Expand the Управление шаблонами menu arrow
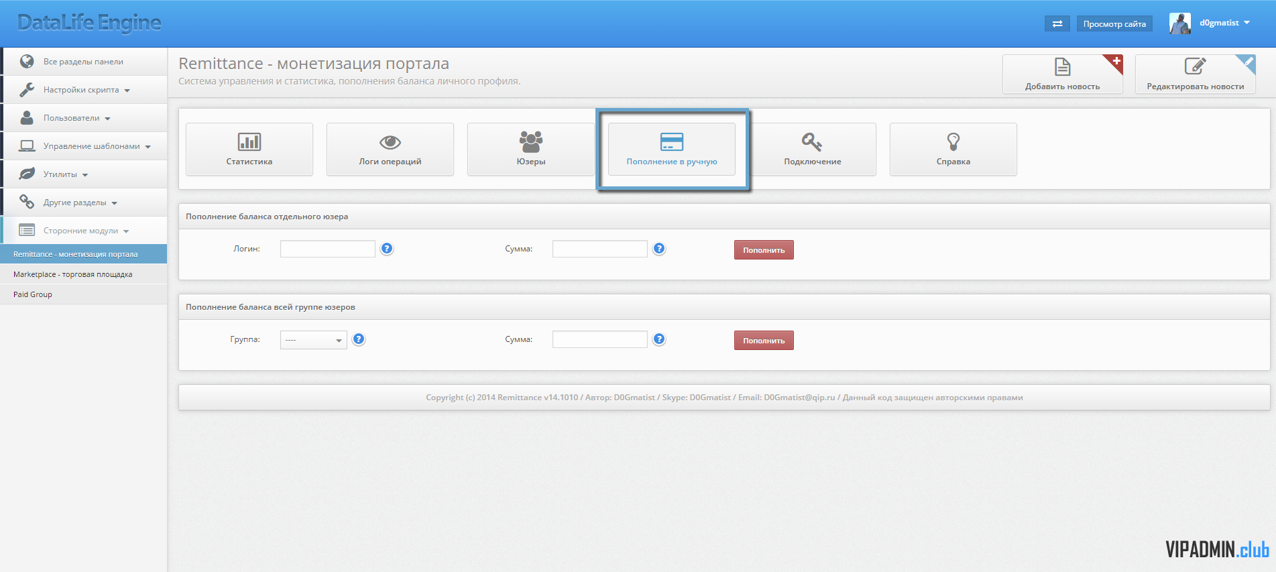This screenshot has height=572, width=1276. coord(148,147)
